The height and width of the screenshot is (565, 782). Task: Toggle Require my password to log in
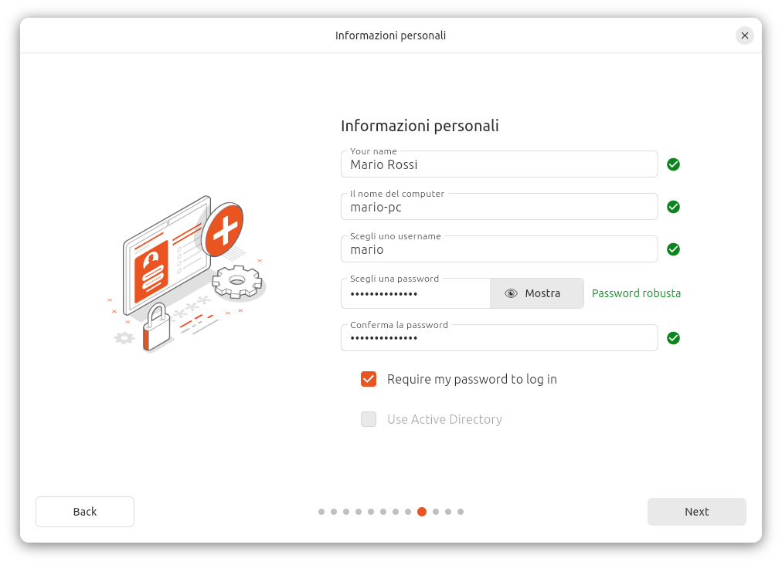pos(369,379)
